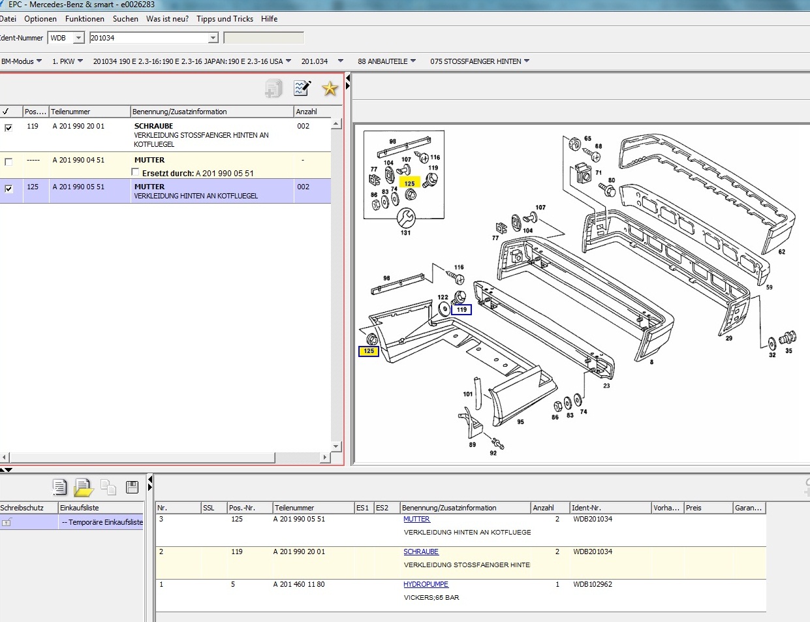Open the HYDROPUMPE link

(x=426, y=584)
